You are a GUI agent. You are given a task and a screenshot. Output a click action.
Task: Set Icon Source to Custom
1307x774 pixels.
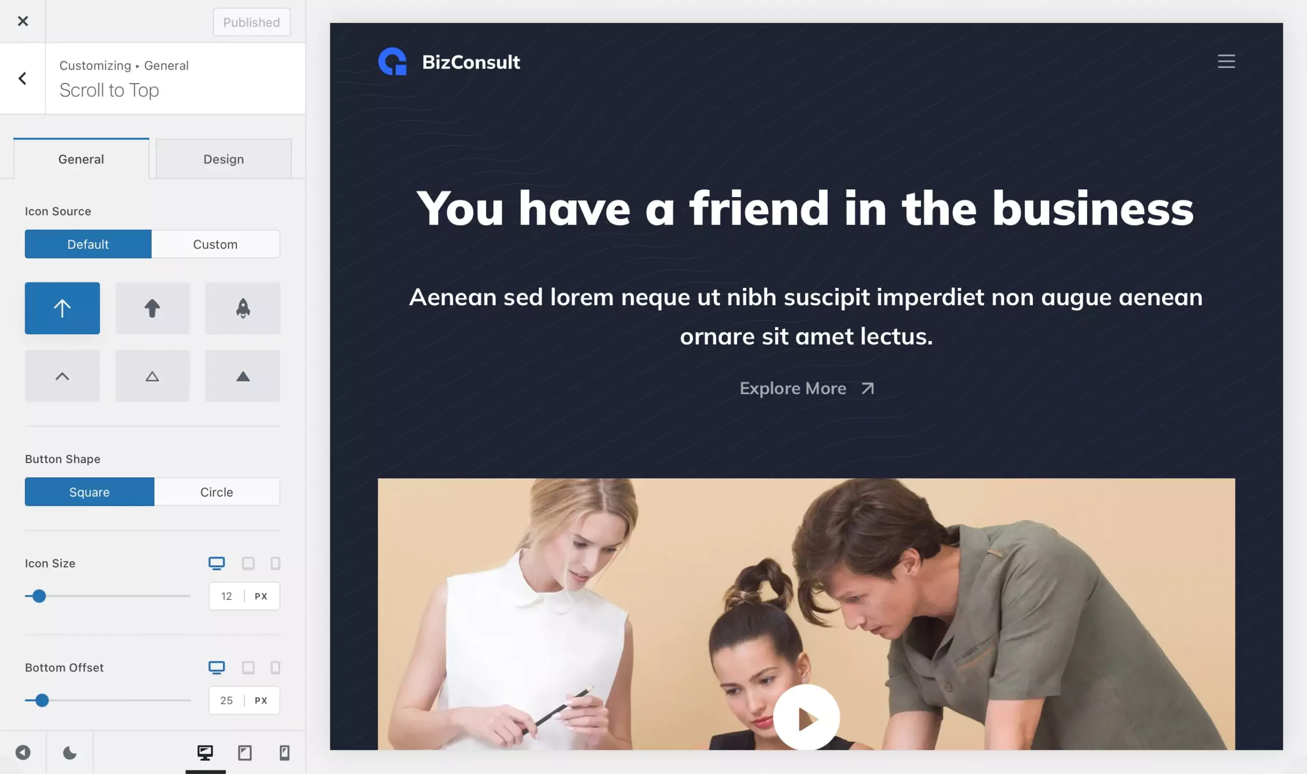pos(215,244)
